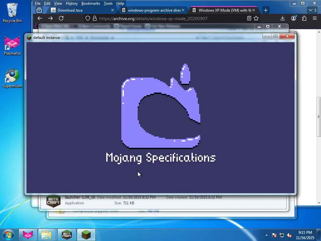This screenshot has height=241, width=321.
Task: Minimize the Plasmafox browser window
Action: click(294, 3)
